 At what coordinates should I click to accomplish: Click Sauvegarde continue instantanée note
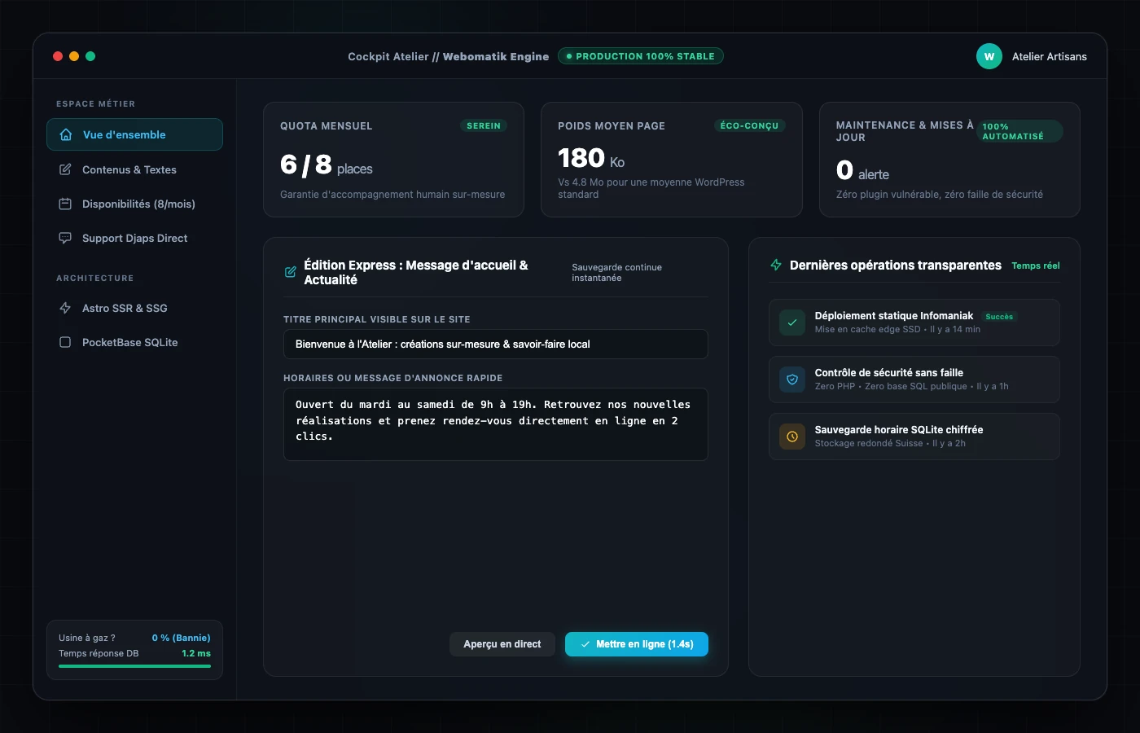coord(616,272)
